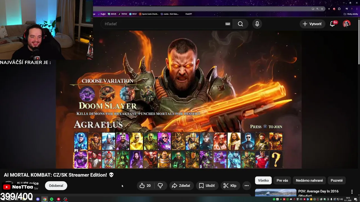
Task: Click the YouTube search magnifier button
Action: tap(240, 24)
